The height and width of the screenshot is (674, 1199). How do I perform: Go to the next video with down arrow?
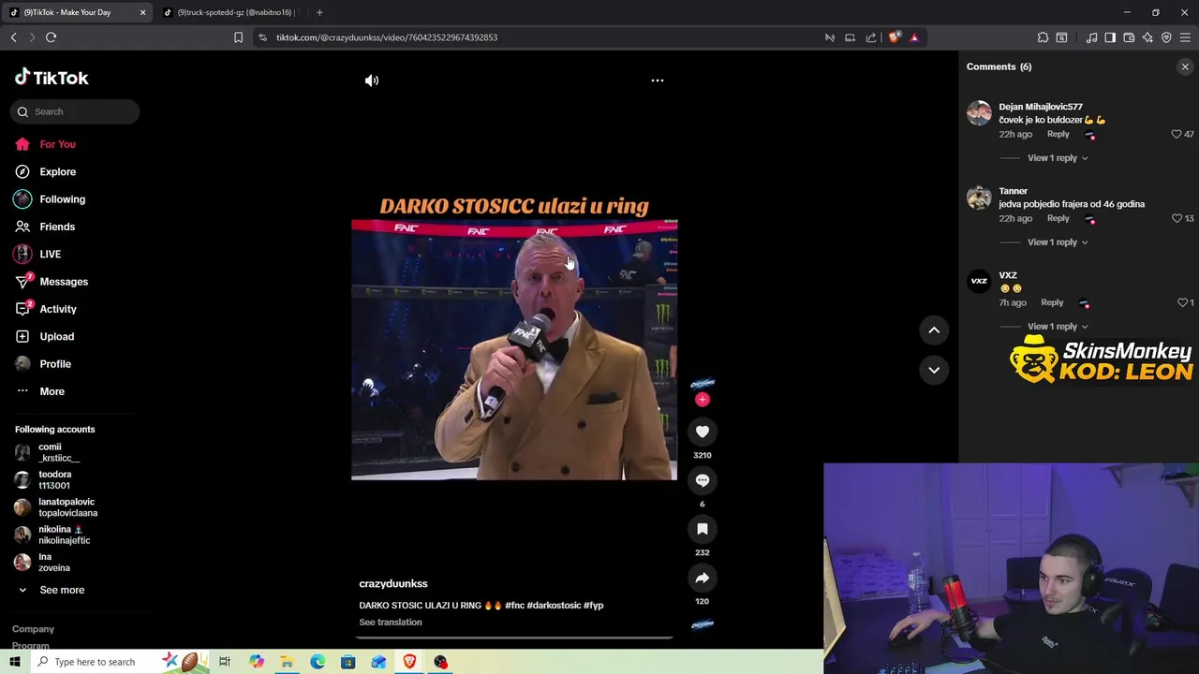(x=934, y=370)
